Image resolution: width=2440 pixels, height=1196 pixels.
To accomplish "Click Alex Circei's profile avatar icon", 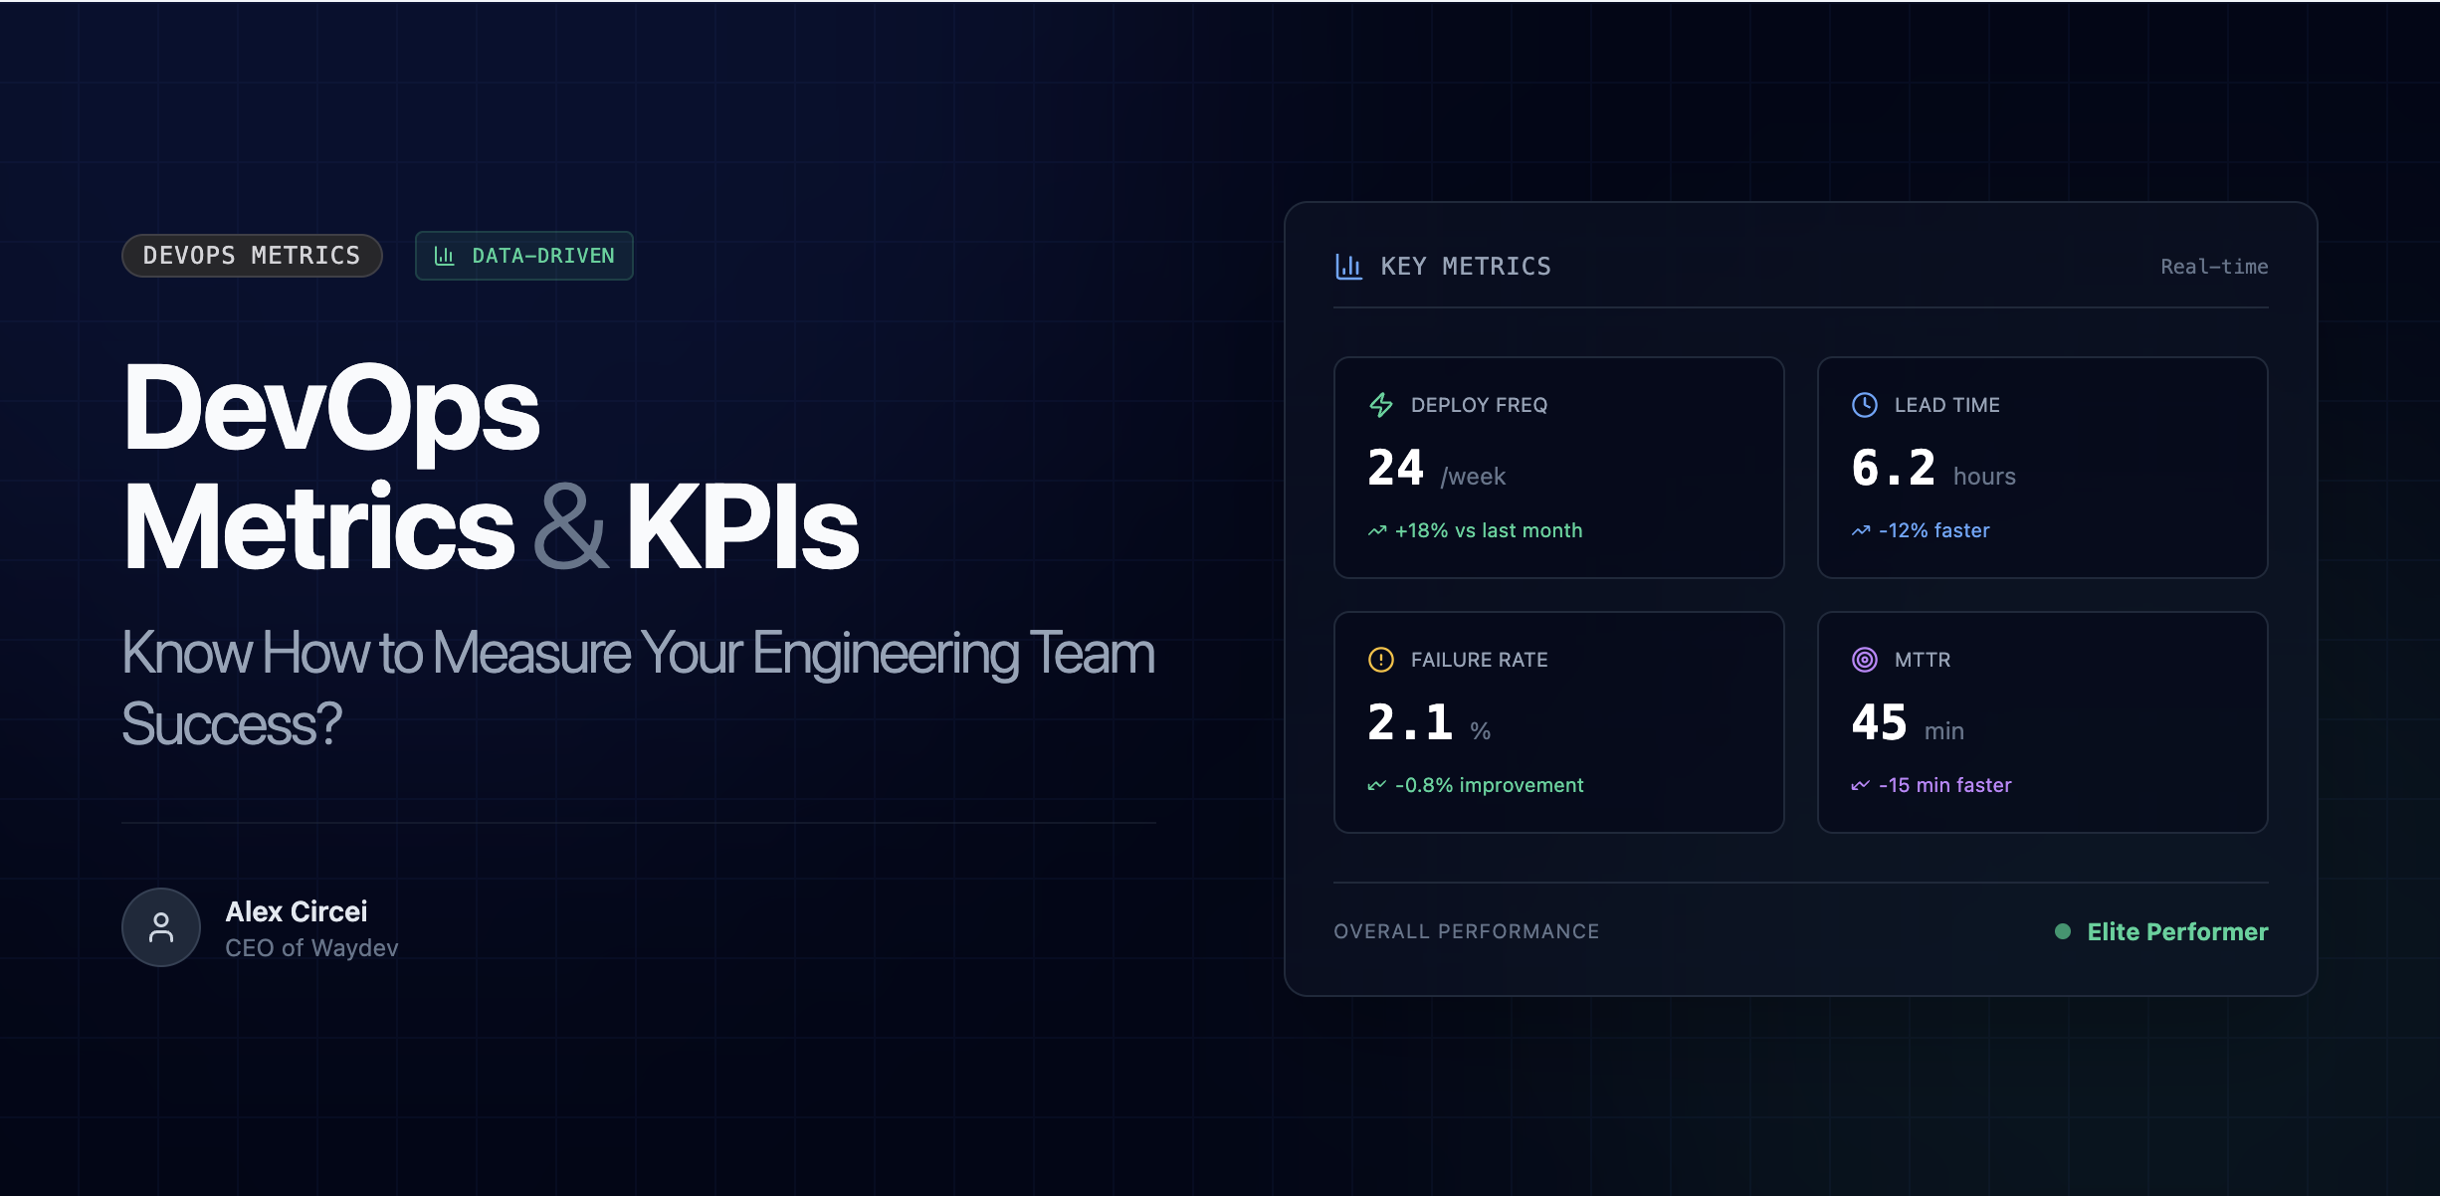I will (160, 926).
